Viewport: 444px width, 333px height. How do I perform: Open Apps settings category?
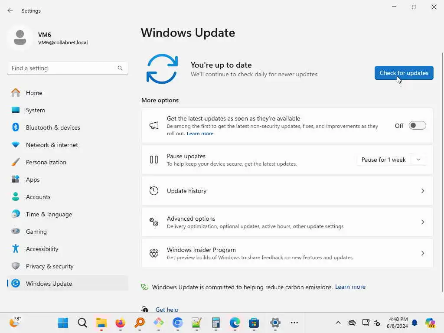[67, 180]
